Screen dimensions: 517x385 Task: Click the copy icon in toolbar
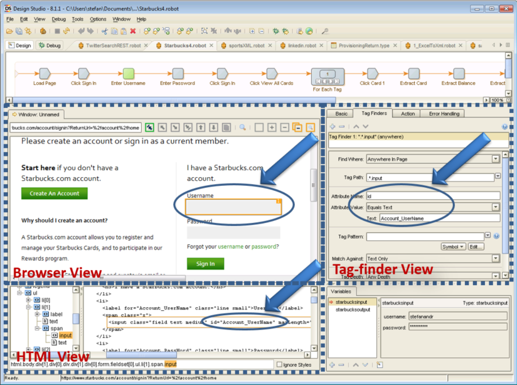(x=114, y=31)
